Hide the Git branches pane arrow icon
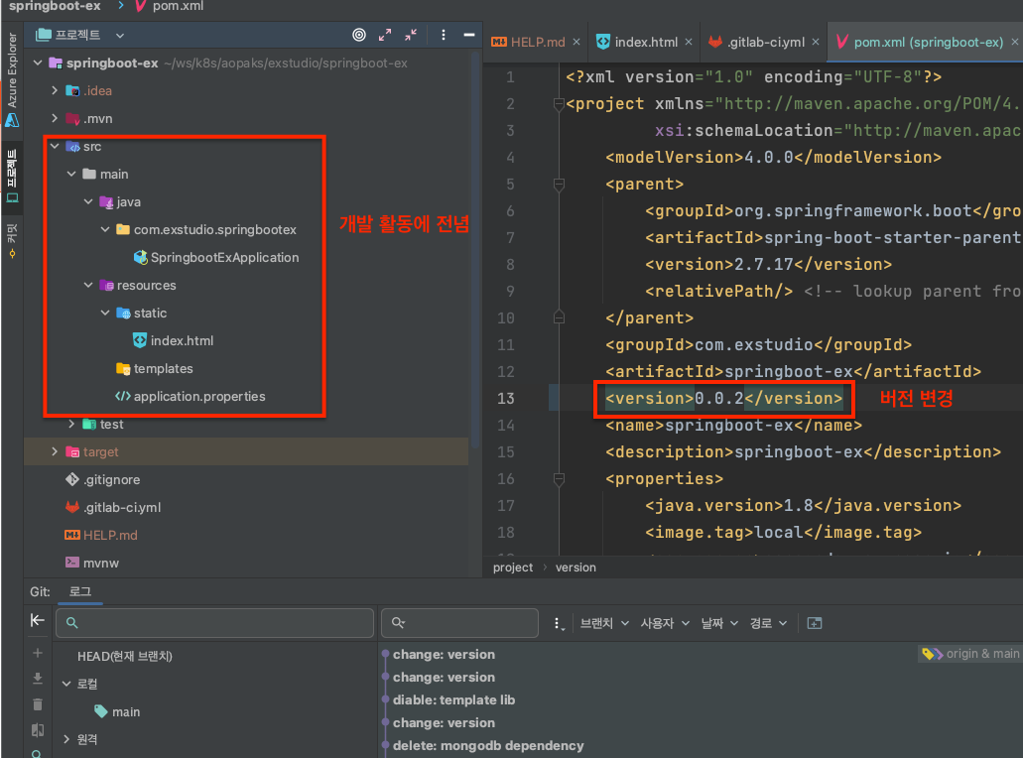1023x758 pixels. (x=37, y=620)
